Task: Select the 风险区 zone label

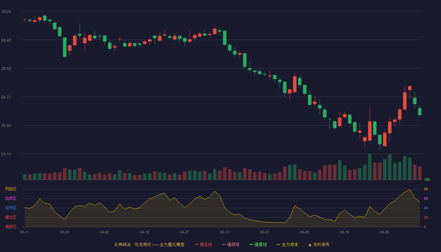Action: 11,189
